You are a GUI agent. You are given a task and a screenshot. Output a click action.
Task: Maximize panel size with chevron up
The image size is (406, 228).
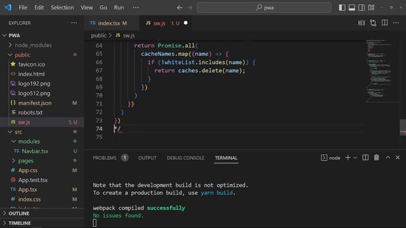(x=388, y=158)
